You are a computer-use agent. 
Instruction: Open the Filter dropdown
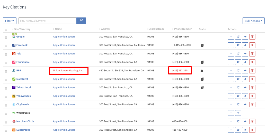pyautogui.click(x=10, y=21)
